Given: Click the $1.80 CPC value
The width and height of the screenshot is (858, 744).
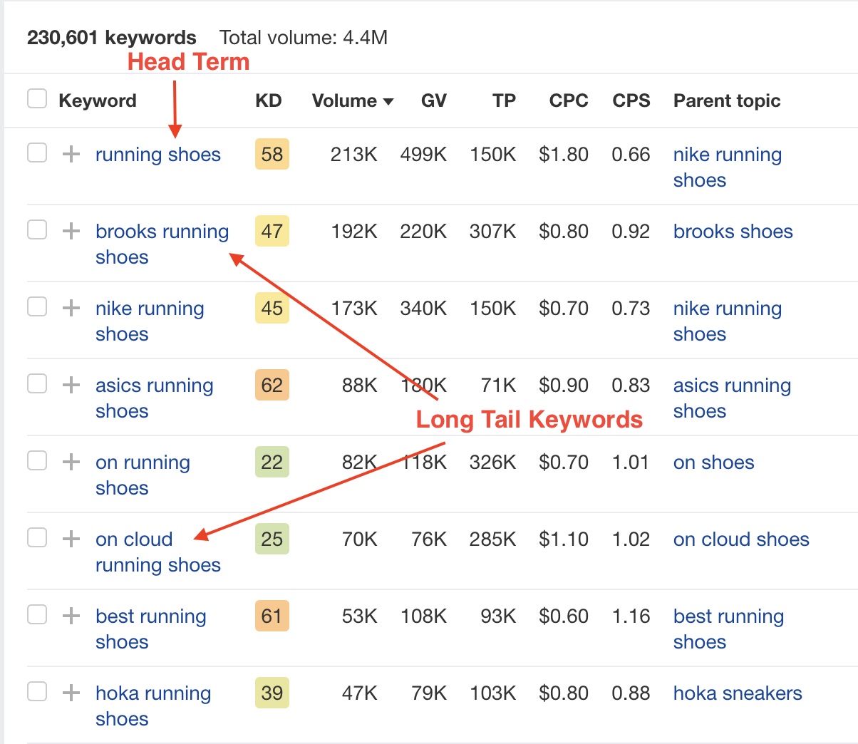Looking at the screenshot, I should click(564, 155).
